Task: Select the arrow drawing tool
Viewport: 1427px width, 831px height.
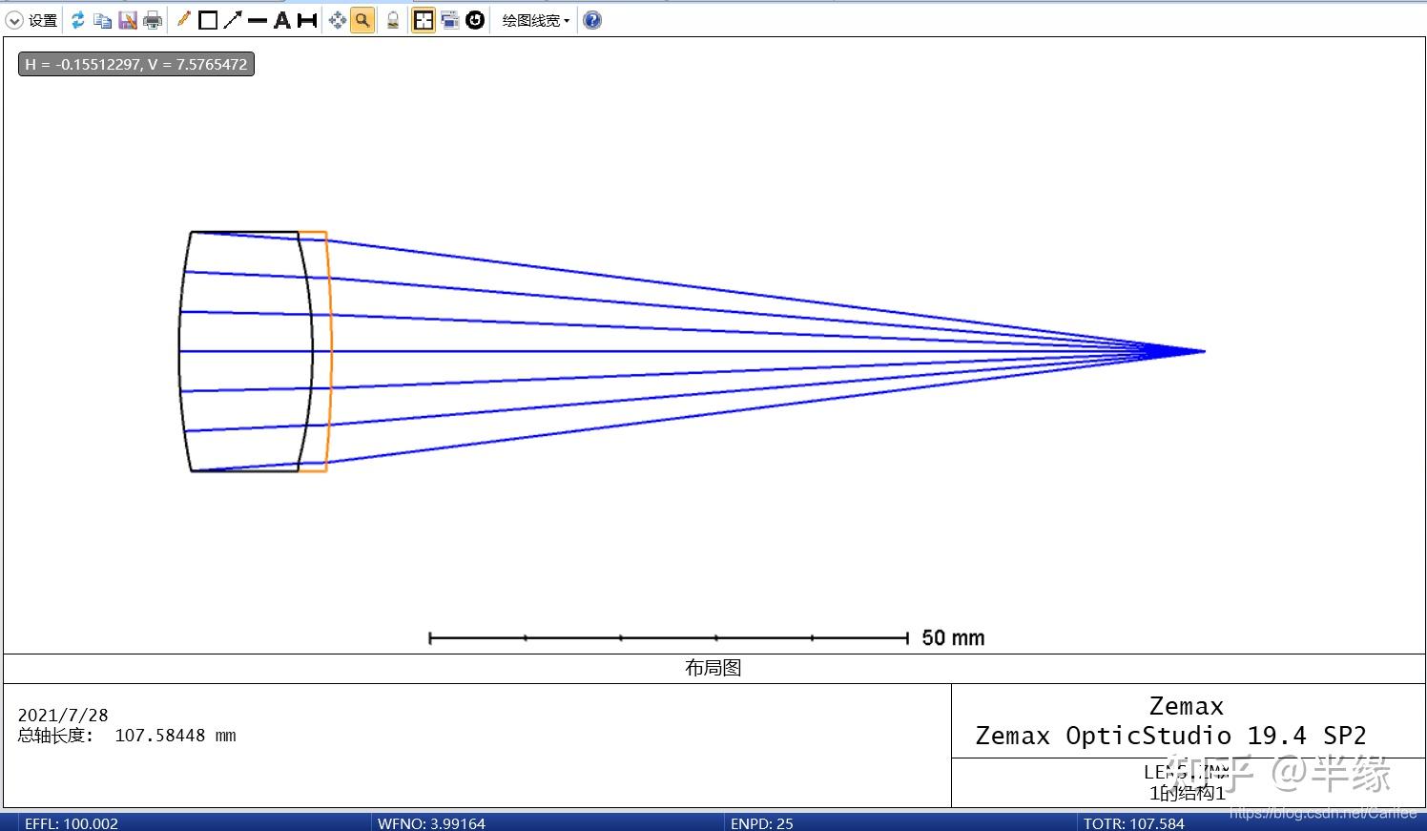Action: point(233,20)
